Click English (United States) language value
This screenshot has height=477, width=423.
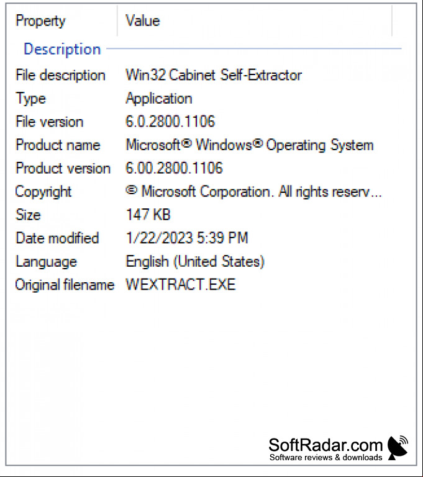(195, 262)
